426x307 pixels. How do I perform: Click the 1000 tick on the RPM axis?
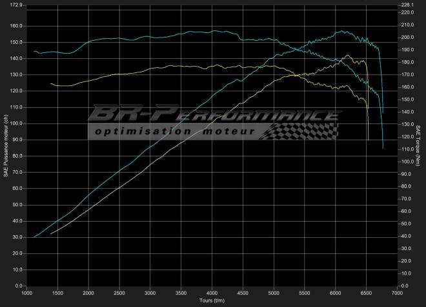[x=26, y=293]
